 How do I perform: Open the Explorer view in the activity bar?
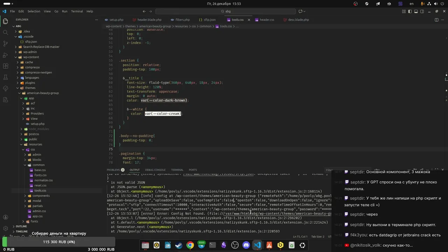pos(5,21)
